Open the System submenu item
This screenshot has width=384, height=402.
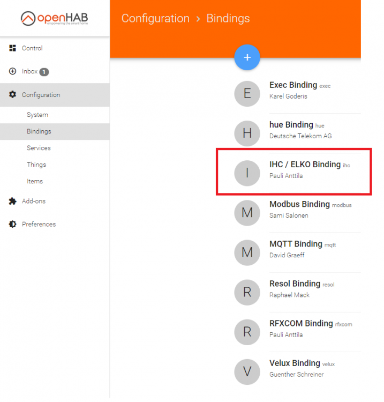point(37,115)
